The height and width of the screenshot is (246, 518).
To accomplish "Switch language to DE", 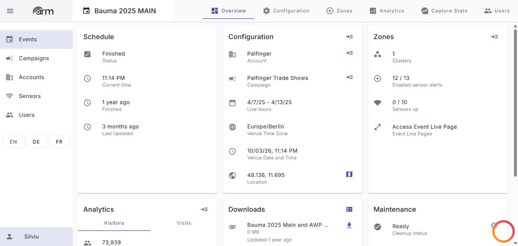I will [x=36, y=142].
